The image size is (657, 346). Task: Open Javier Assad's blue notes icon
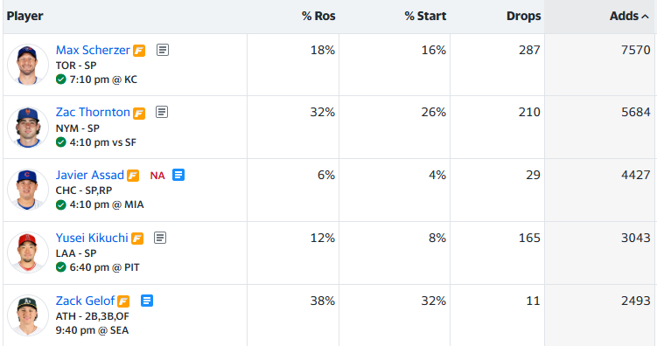coord(178,175)
